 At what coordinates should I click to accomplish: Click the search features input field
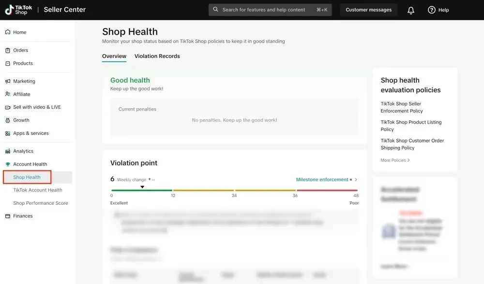[264, 10]
